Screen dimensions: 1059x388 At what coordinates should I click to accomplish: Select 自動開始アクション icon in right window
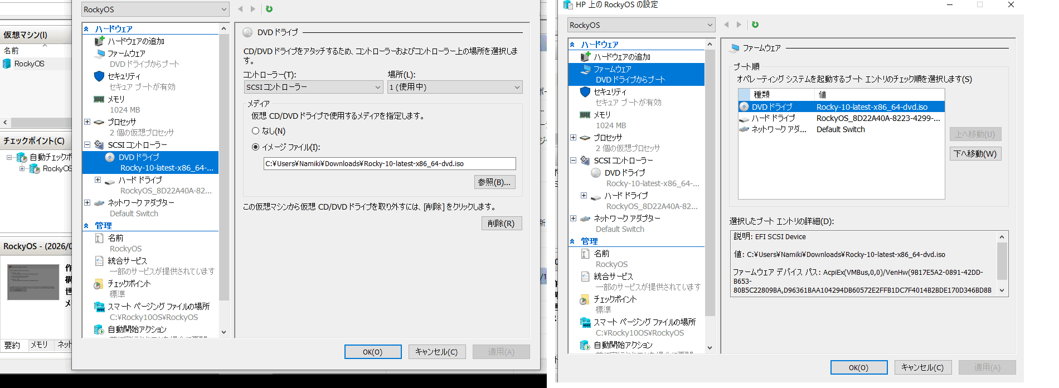(585, 345)
